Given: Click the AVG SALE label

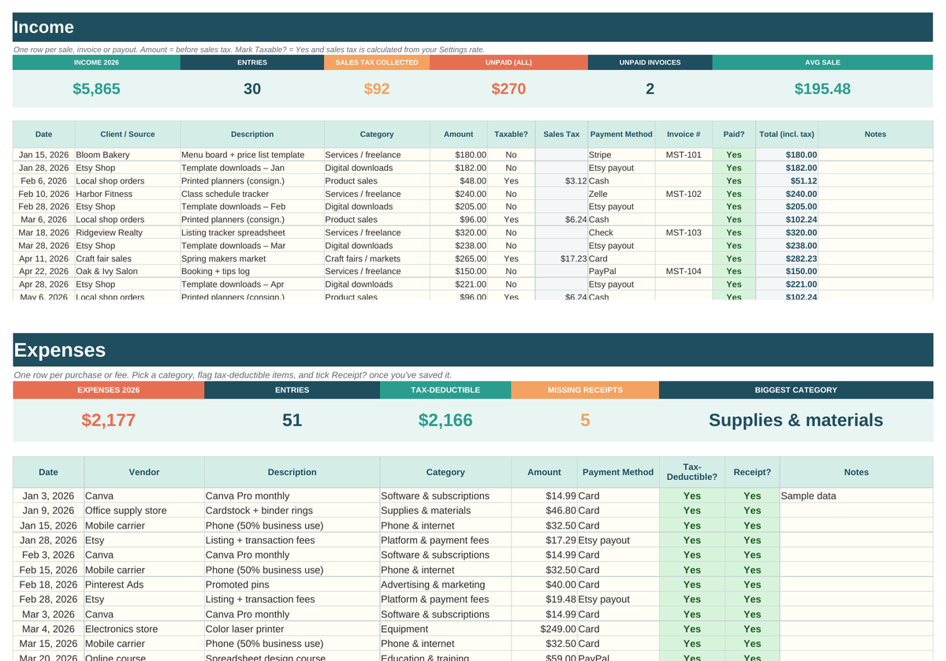Looking at the screenshot, I should click(x=822, y=62).
